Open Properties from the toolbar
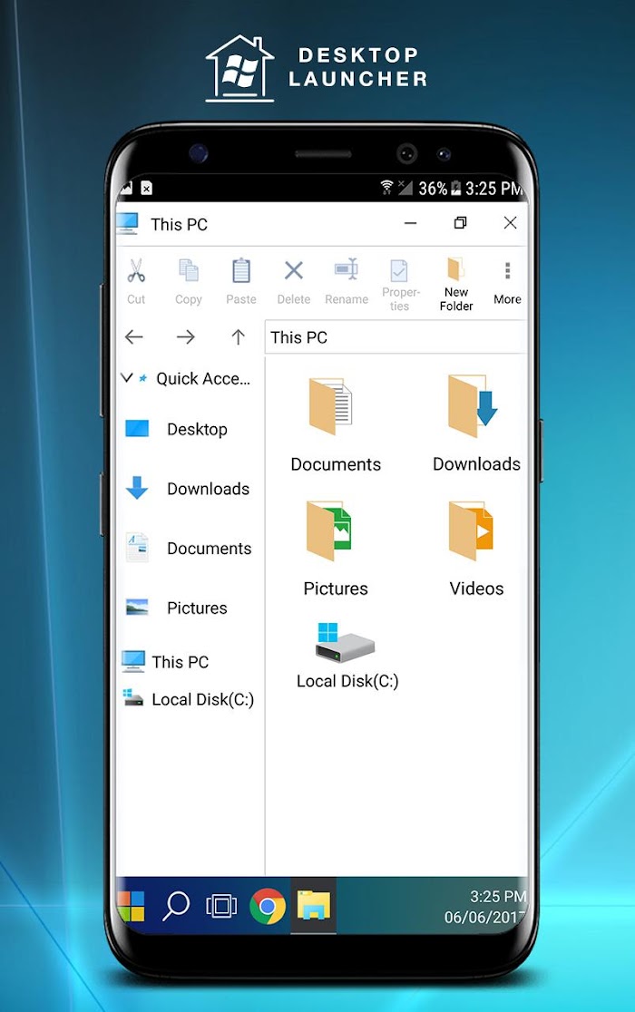This screenshot has height=1012, width=635. (399, 270)
